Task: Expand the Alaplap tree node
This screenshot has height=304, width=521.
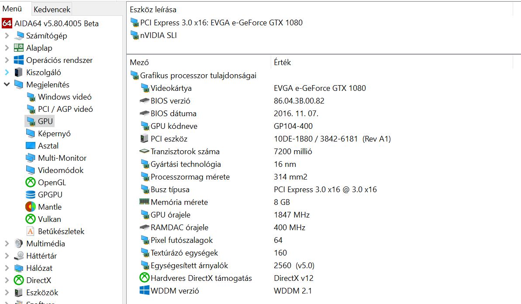Action: [7, 48]
